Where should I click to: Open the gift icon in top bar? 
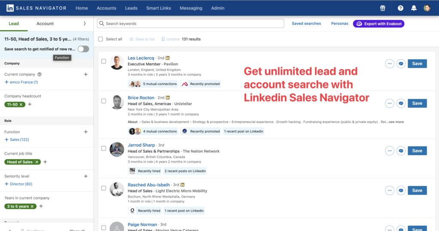pos(382,8)
